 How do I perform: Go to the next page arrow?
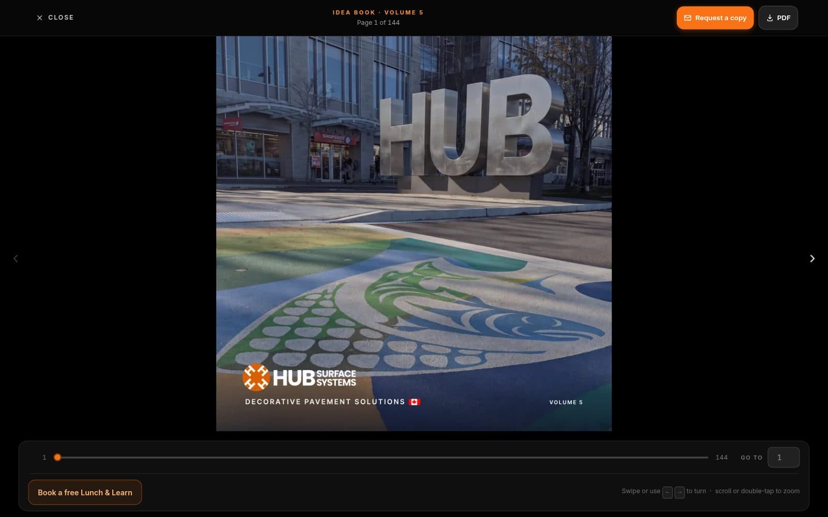coord(812,258)
